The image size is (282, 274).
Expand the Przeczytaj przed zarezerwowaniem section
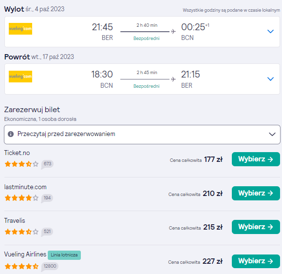(142, 135)
